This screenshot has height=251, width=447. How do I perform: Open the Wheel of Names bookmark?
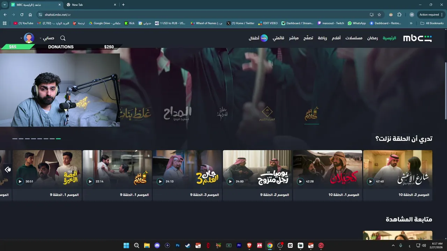pyautogui.click(x=206, y=23)
